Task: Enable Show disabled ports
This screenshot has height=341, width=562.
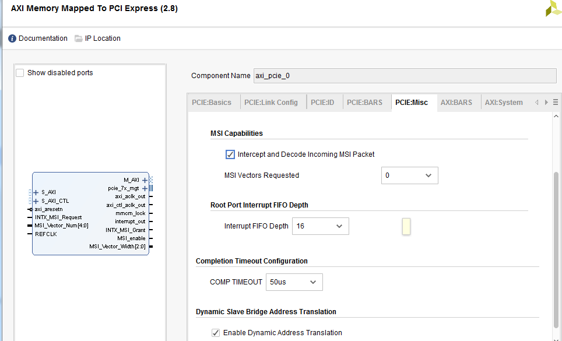Action: coord(20,72)
